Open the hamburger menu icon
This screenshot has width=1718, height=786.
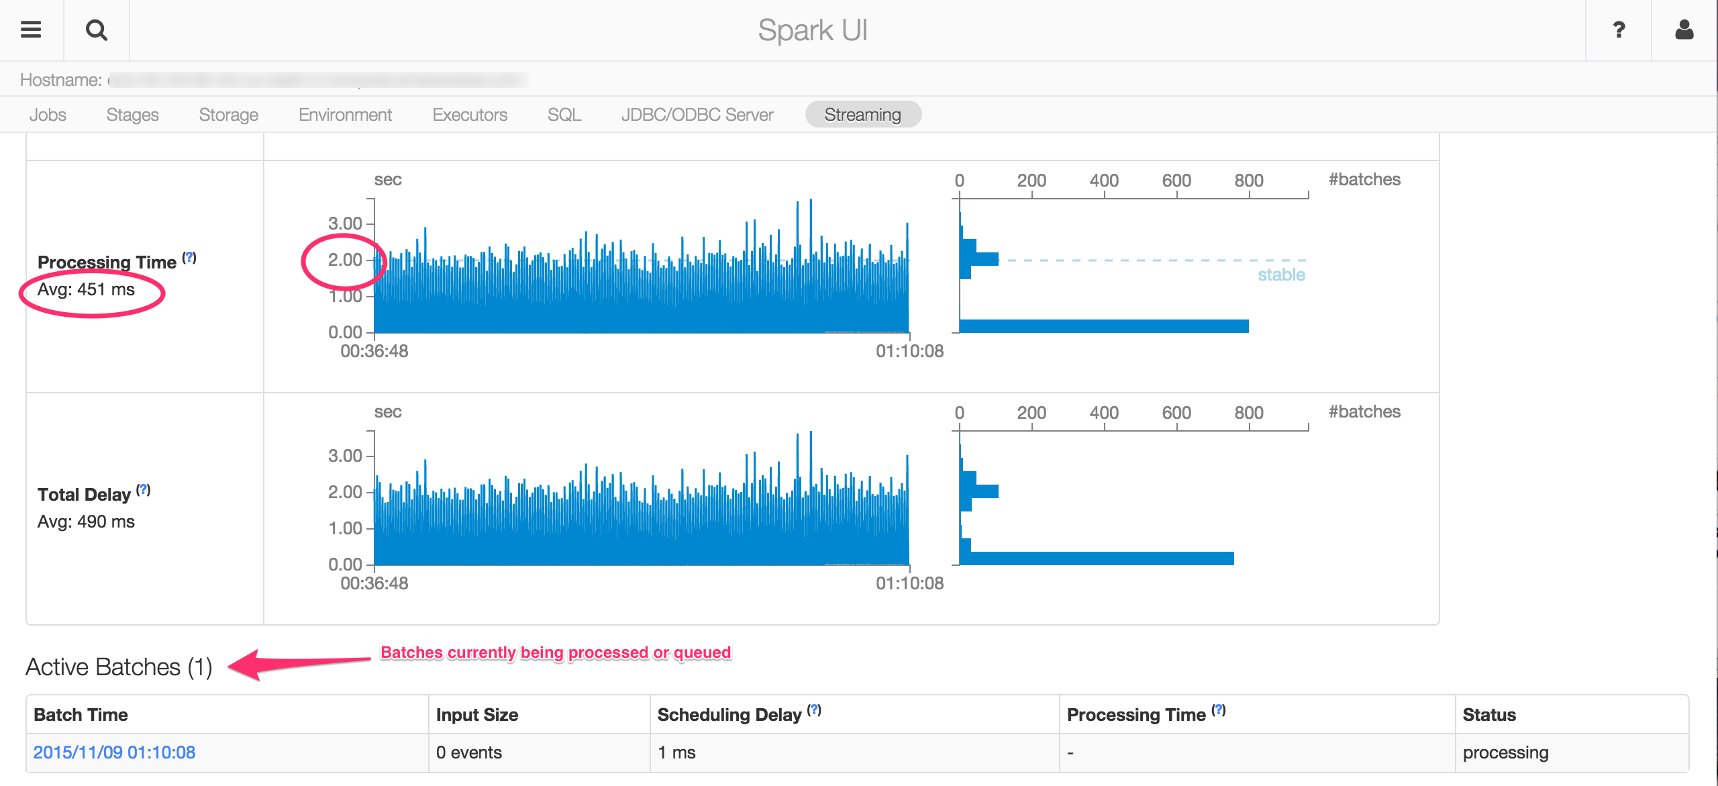[x=31, y=30]
